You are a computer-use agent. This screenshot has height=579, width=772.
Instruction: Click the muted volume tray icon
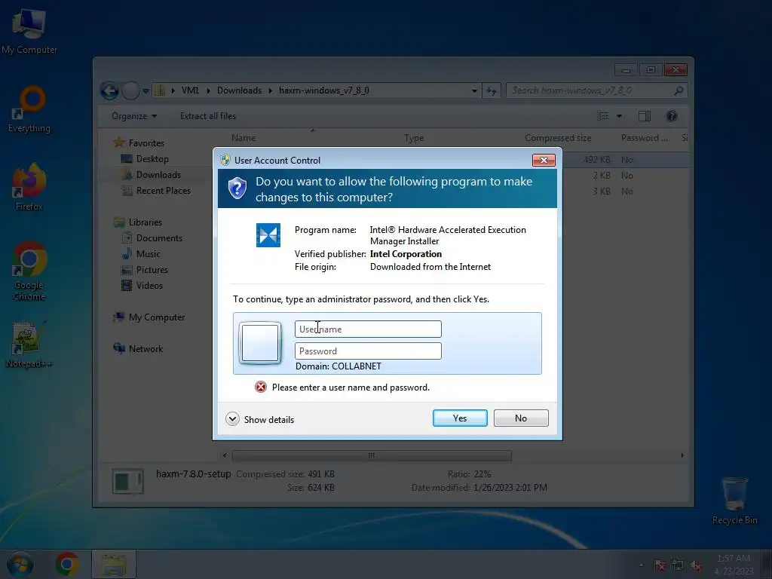tap(696, 565)
